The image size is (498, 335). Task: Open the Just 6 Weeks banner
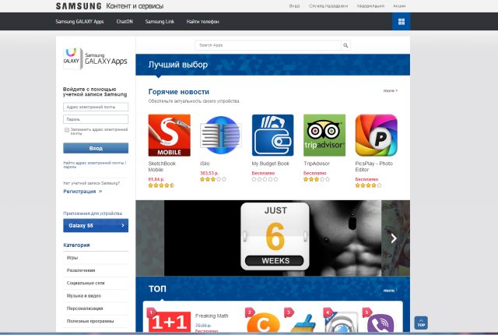(273, 238)
